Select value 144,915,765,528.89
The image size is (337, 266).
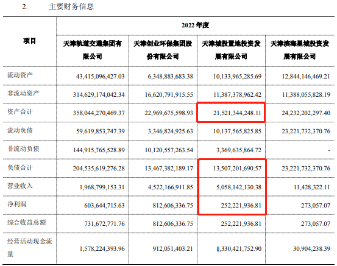pyautogui.click(x=99, y=150)
